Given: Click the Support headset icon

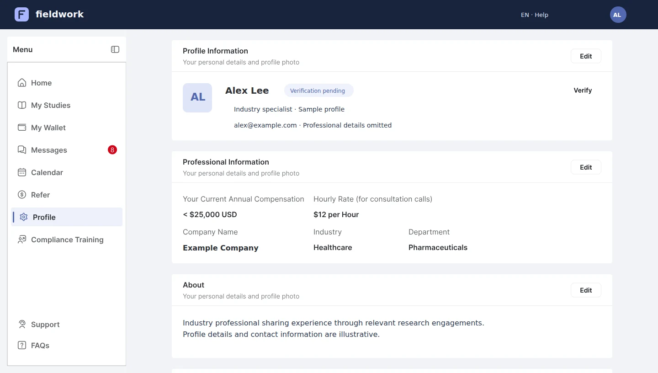Looking at the screenshot, I should pos(21,325).
